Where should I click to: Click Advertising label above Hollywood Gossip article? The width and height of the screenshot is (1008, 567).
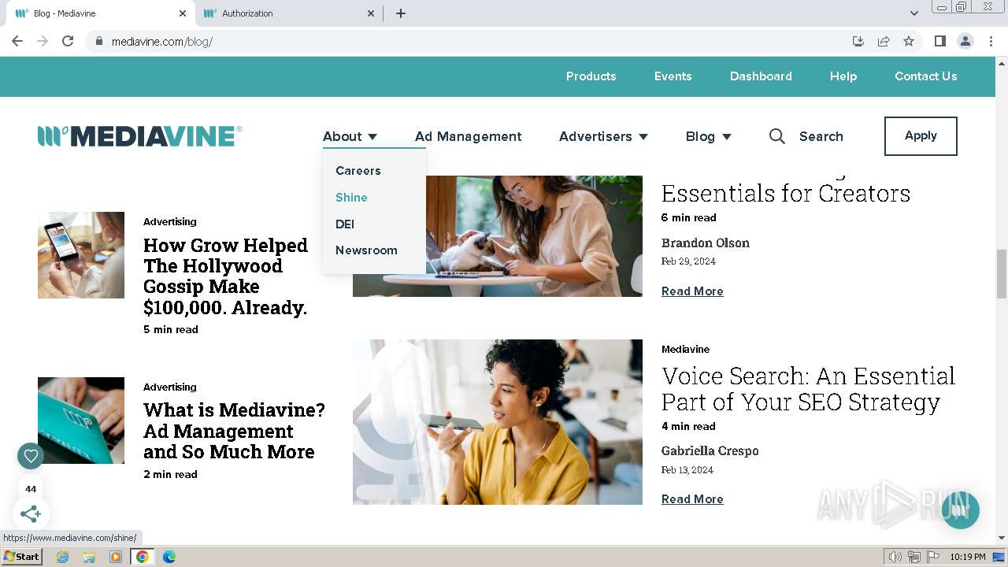coord(170,222)
